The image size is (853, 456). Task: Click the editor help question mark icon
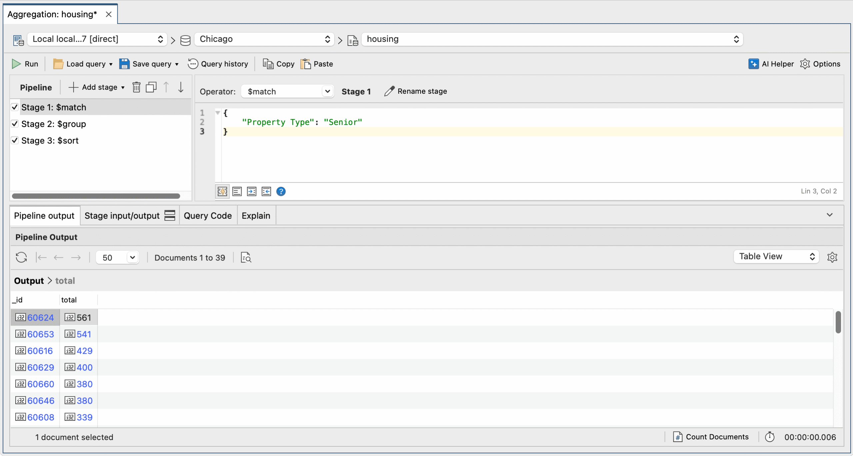(x=281, y=191)
